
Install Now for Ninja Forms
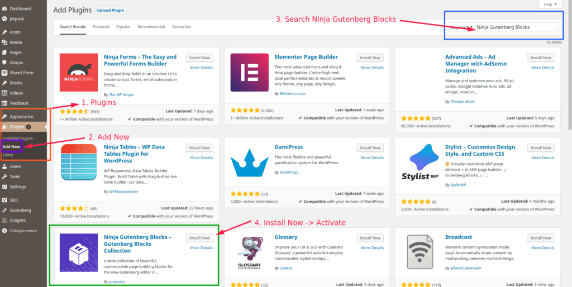199,58
